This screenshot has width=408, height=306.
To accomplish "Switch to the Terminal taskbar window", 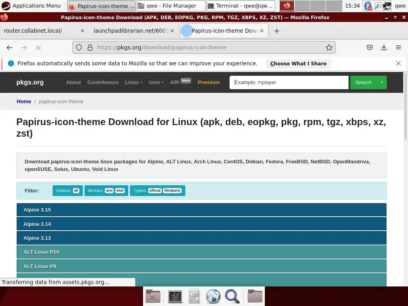I will coord(241,6).
